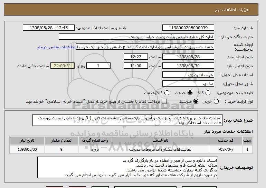Toggle the اسناد خزانه اسلامی payment checkbox
This screenshot has width=266, height=188.
pyautogui.click(x=164, y=101)
